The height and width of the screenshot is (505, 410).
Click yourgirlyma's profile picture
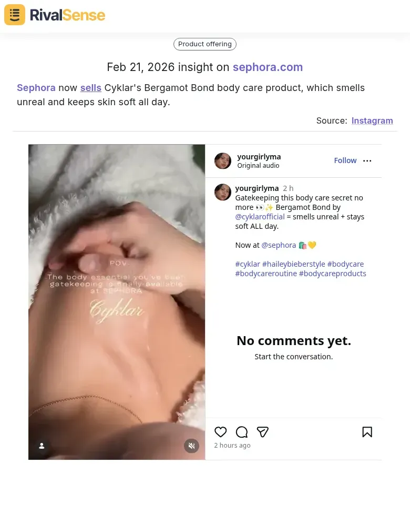point(222,160)
